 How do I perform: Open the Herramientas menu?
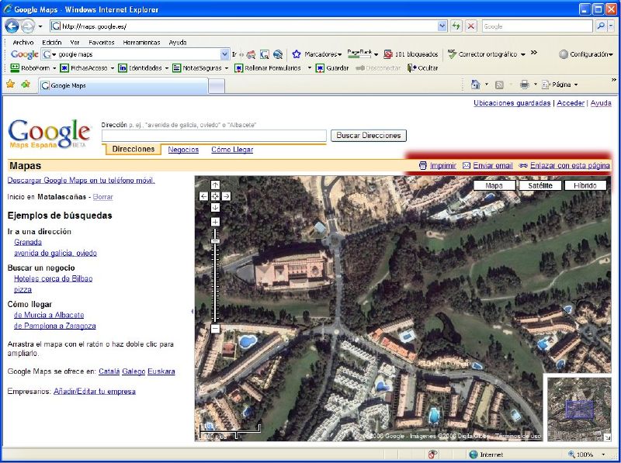(x=141, y=43)
